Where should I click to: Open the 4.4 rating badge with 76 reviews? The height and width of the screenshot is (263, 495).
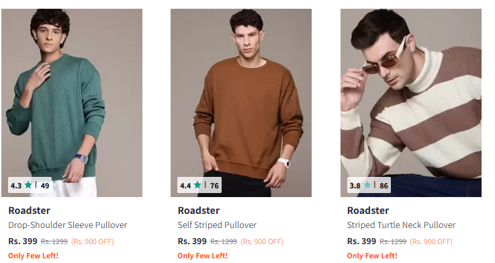pos(199,185)
